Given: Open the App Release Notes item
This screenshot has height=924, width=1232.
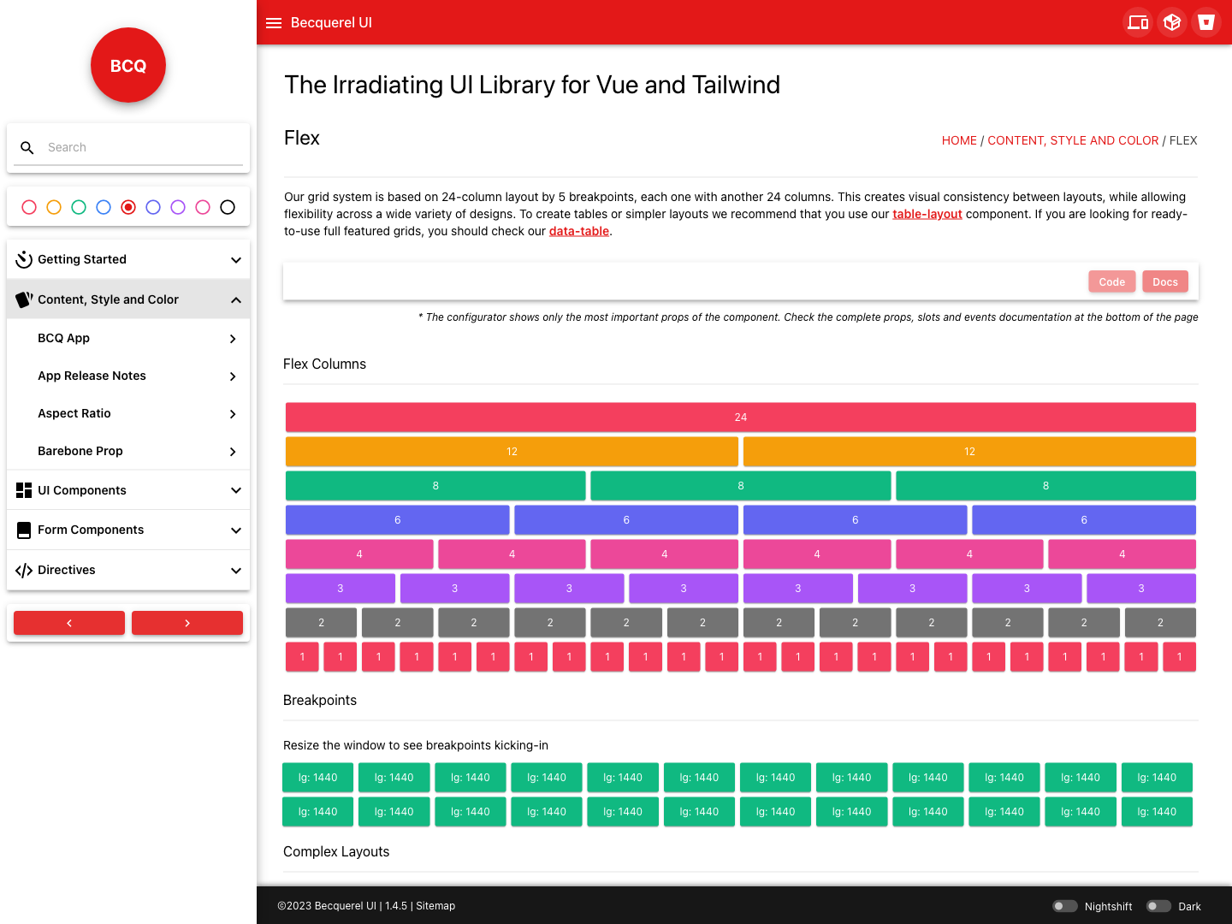Looking at the screenshot, I should [x=128, y=376].
